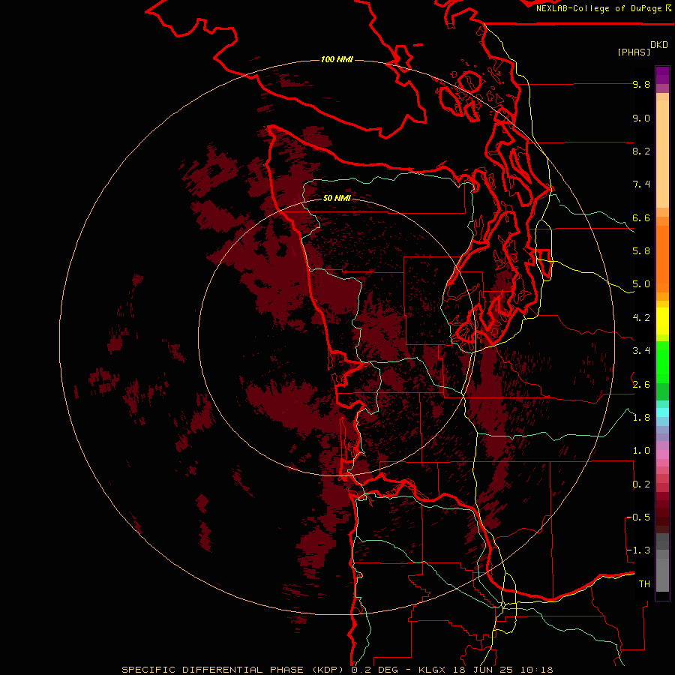Click the 4.2 value on the scale
The width and height of the screenshot is (675, 675).
pos(641,318)
